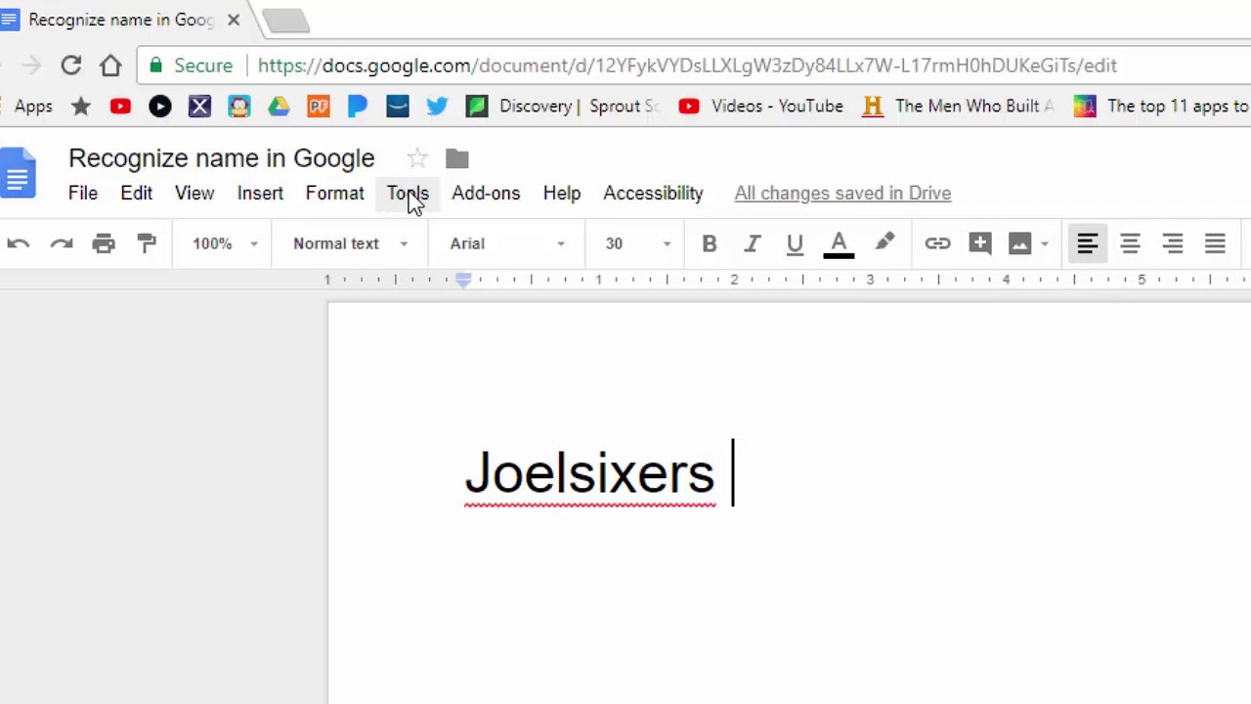Select center align
This screenshot has height=704, width=1251.
click(1130, 243)
